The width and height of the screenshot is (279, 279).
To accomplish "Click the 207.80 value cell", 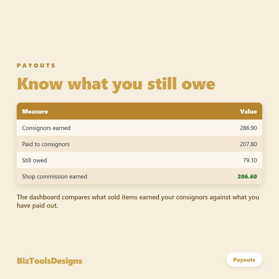I will [248, 144].
